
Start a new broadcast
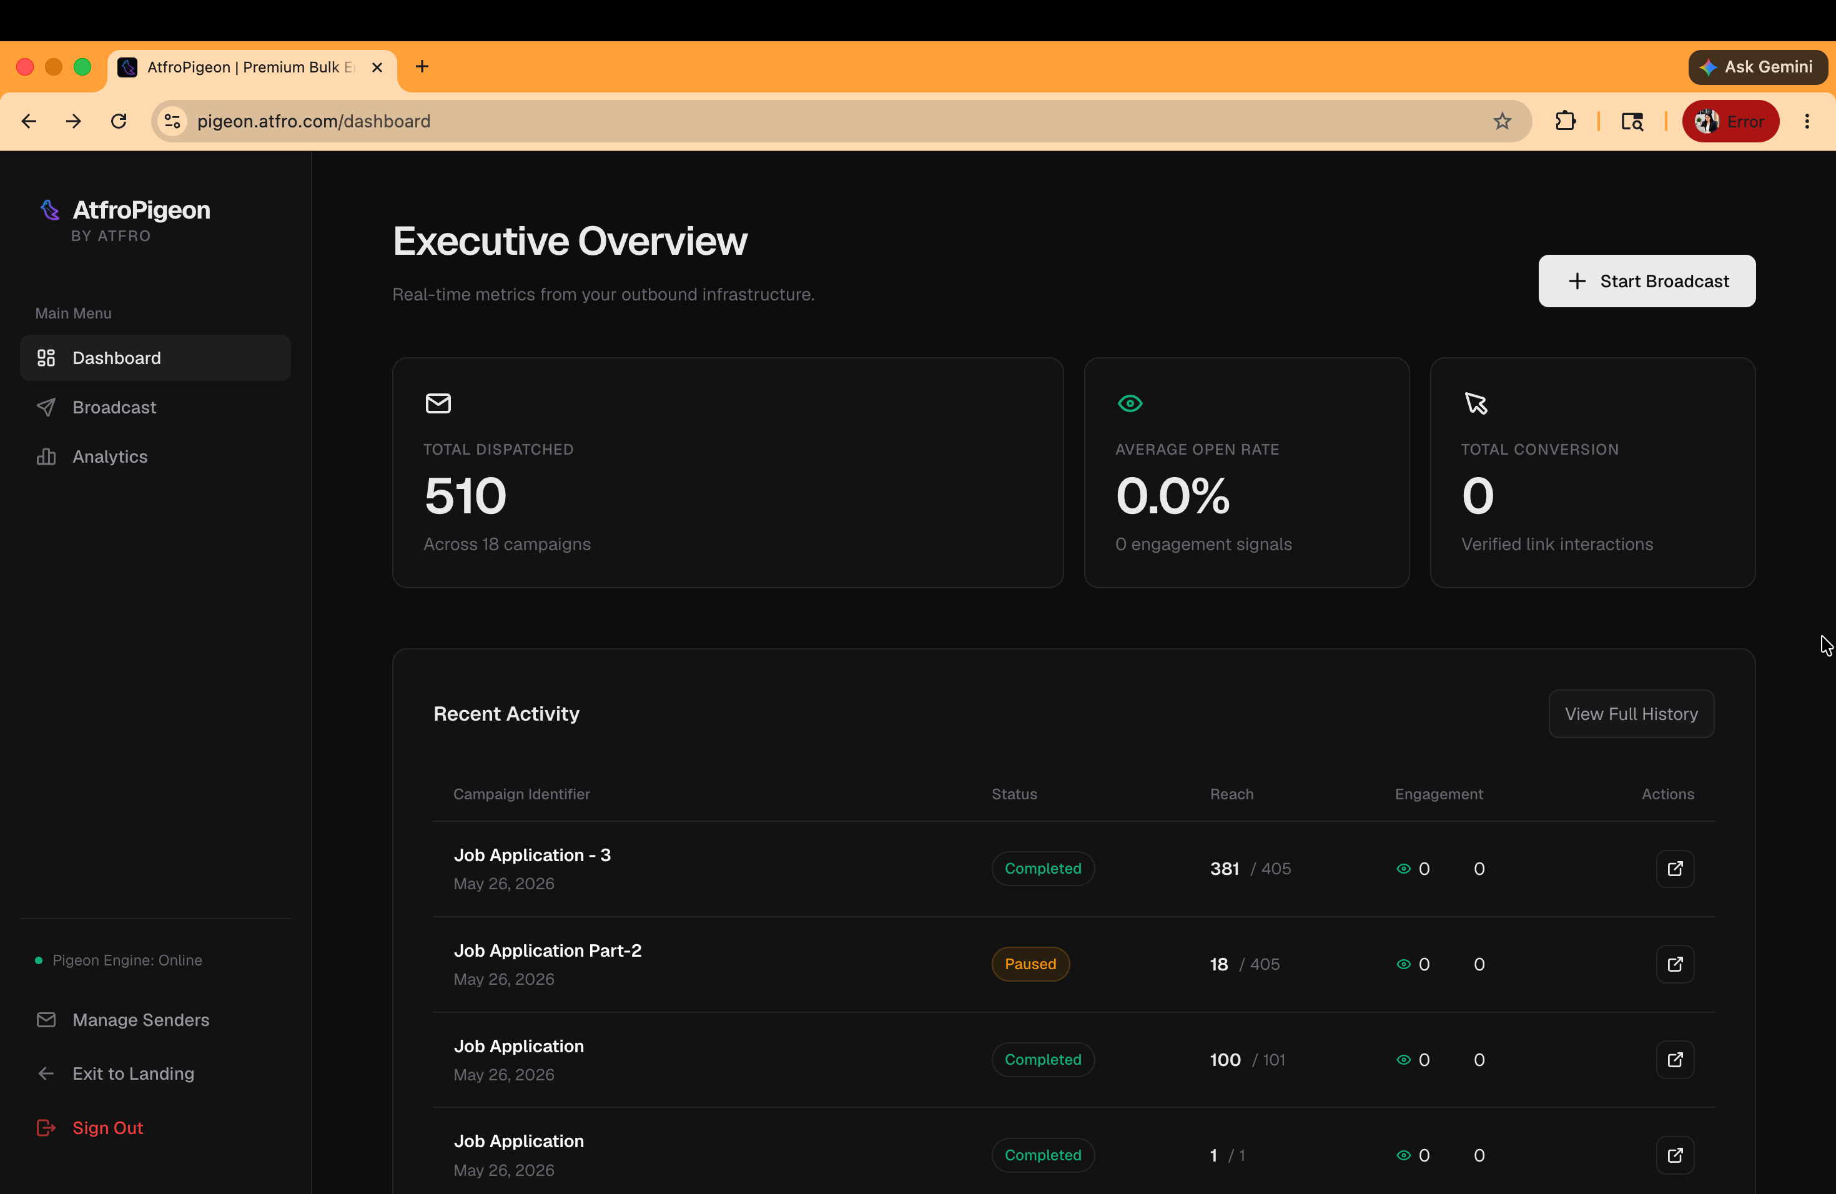click(x=1647, y=281)
